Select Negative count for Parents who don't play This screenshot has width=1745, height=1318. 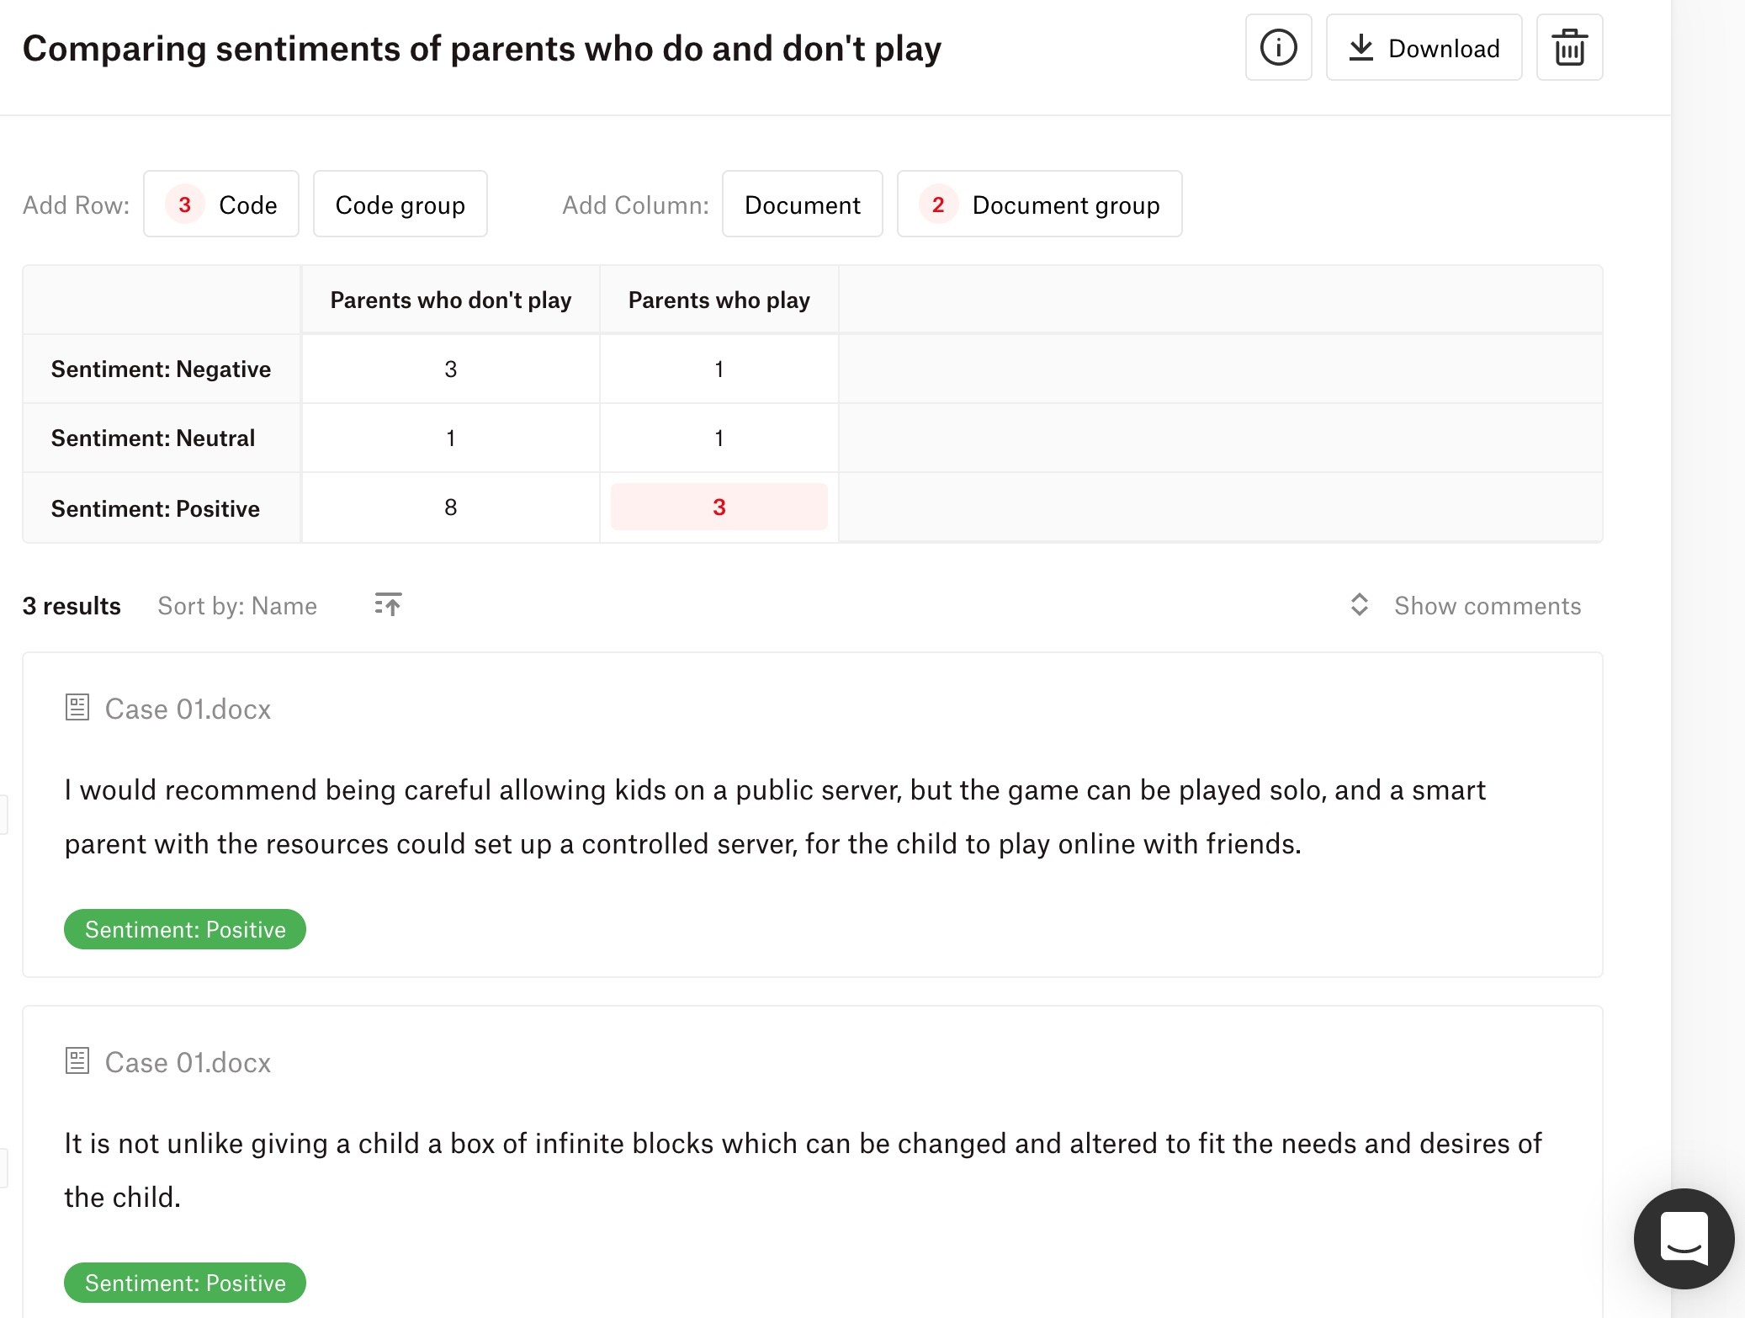451,369
